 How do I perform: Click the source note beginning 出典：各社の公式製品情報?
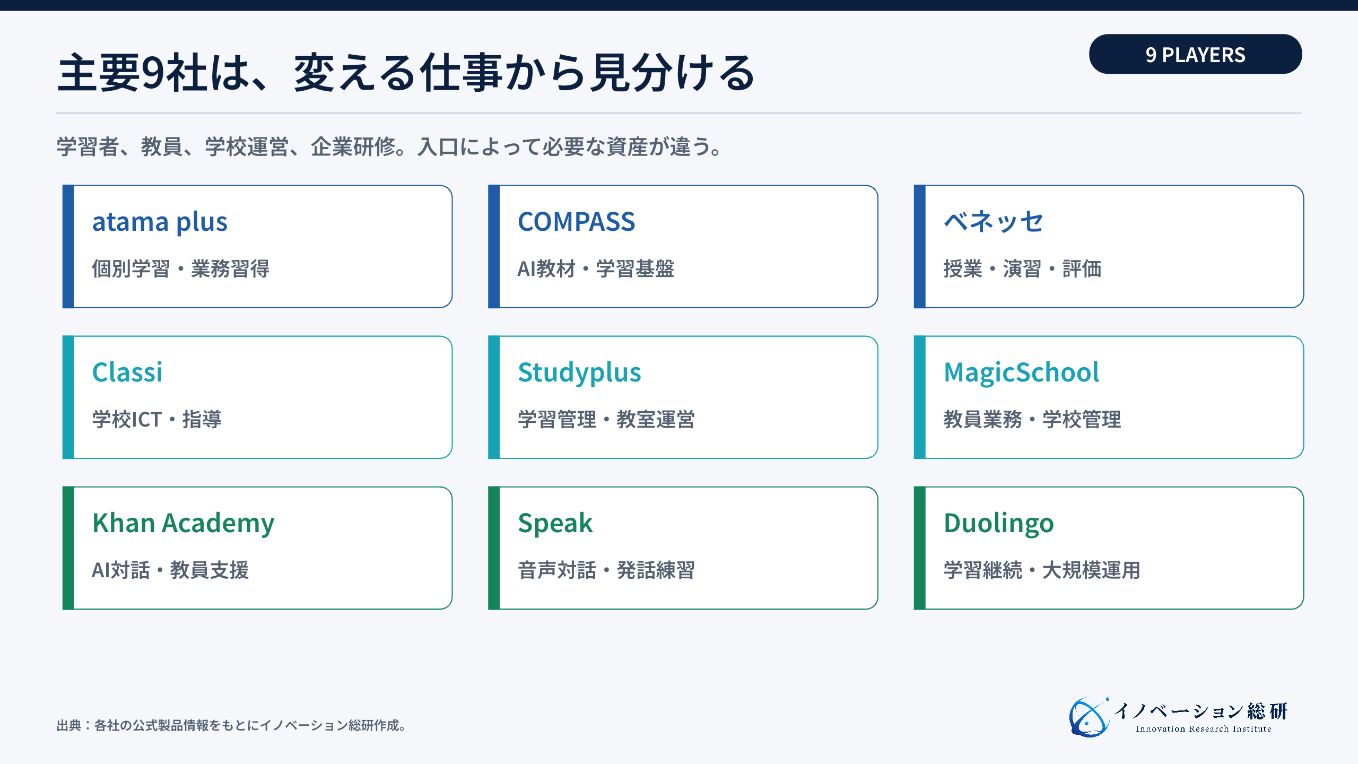click(x=232, y=725)
